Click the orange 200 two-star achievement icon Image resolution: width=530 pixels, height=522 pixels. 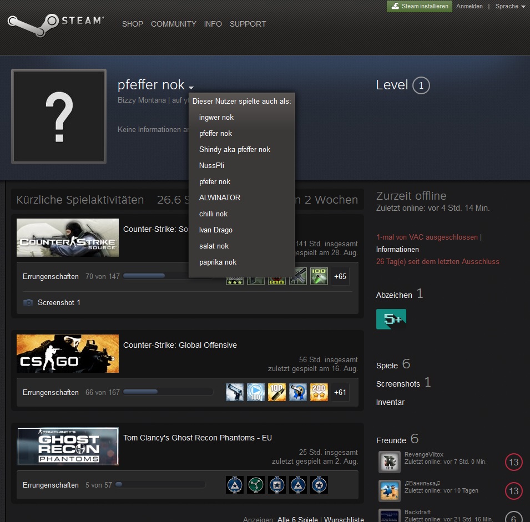coord(319,392)
